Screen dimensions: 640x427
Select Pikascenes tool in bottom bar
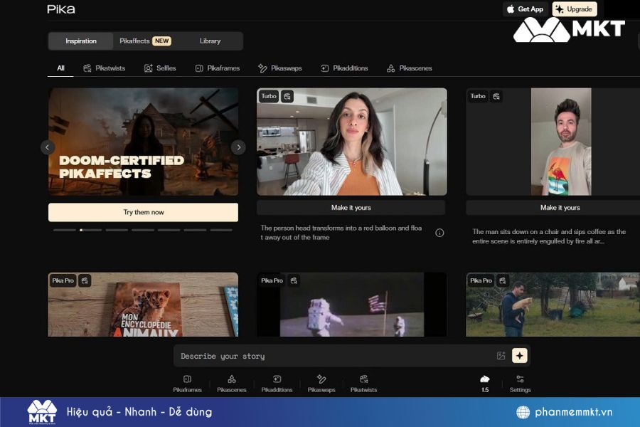click(231, 384)
